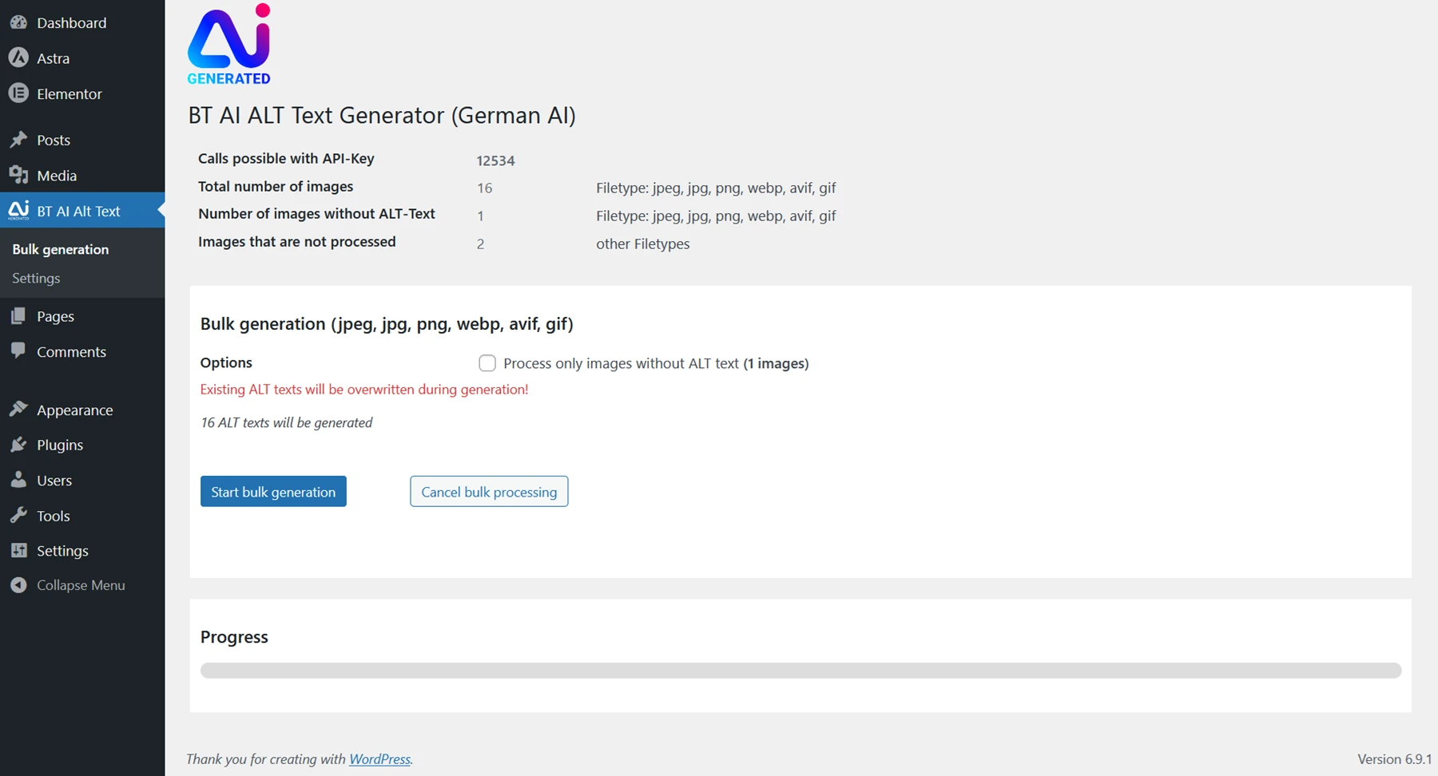Image resolution: width=1438 pixels, height=776 pixels.
Task: Open Tools via the wrench icon
Action: point(19,515)
